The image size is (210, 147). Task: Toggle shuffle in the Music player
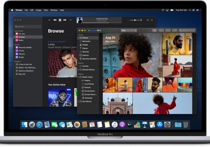pos(49,20)
